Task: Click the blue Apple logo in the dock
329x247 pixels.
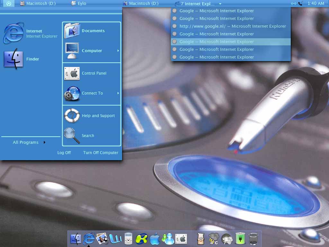Action: (155, 239)
